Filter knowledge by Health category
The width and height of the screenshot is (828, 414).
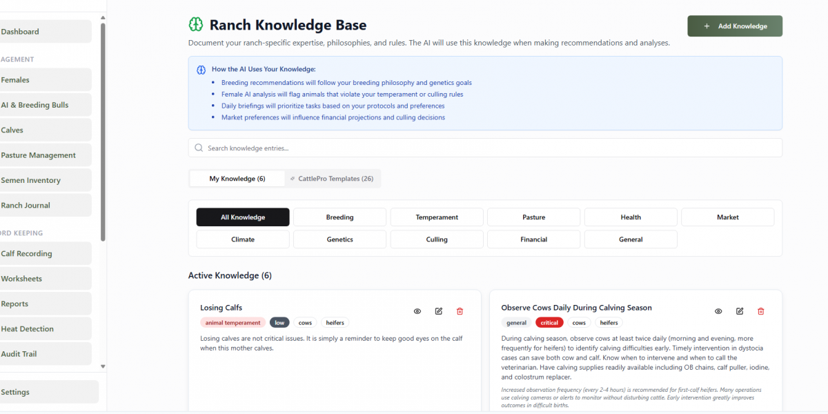point(631,217)
